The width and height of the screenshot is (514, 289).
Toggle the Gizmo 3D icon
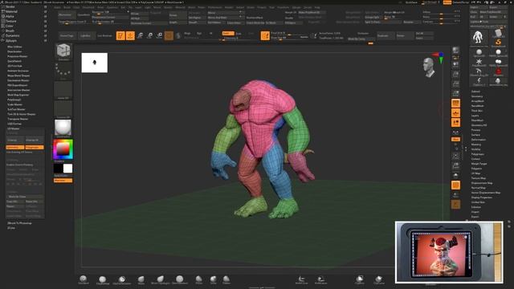coord(169,35)
